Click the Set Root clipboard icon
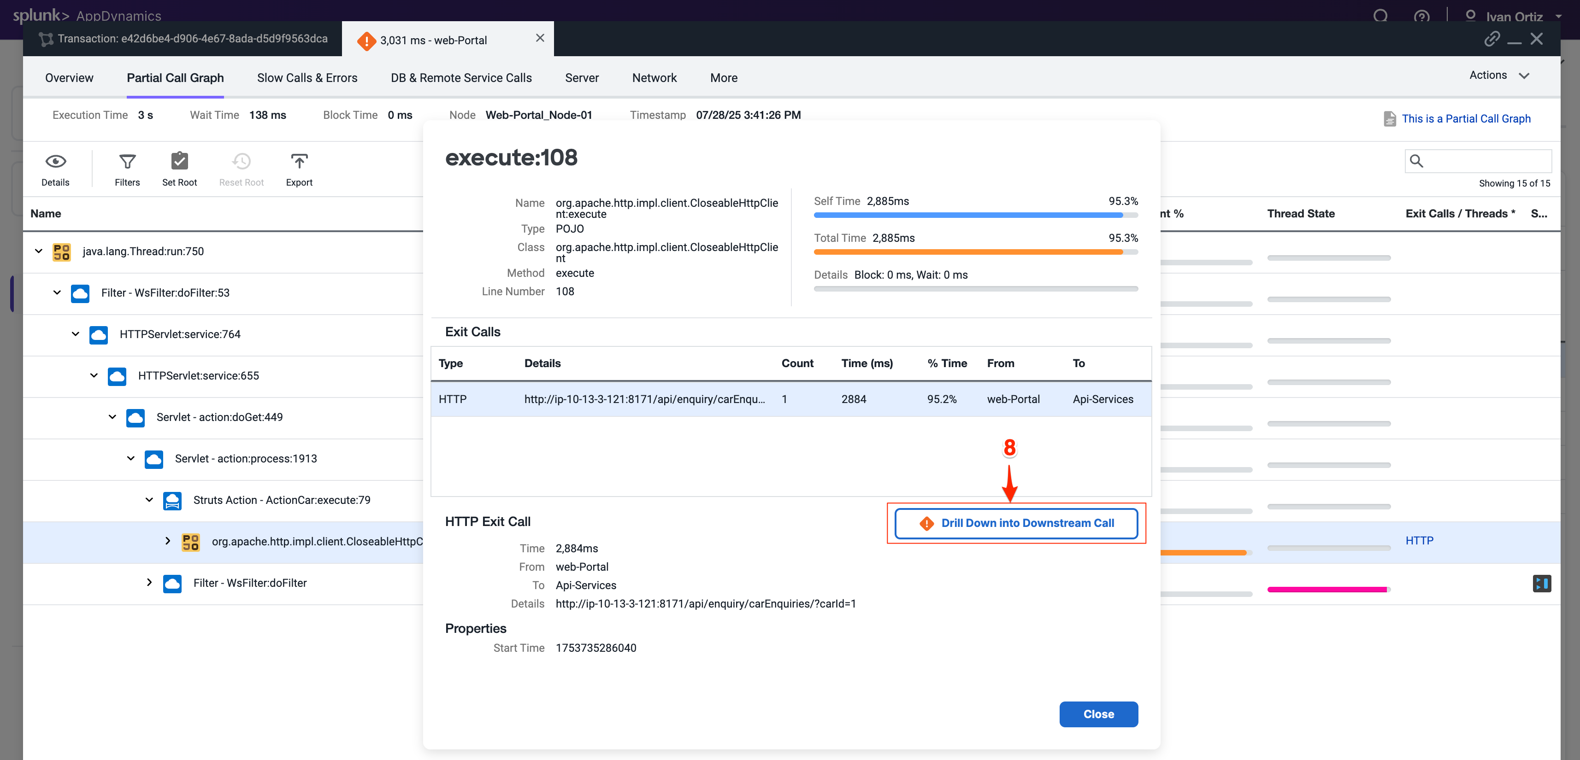The height and width of the screenshot is (760, 1580). click(x=179, y=161)
